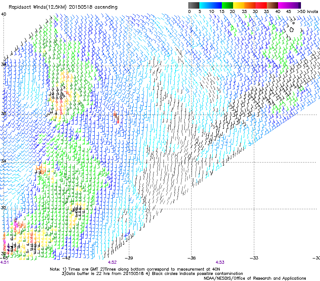Screen dimensions: 320x281
Task: Click the '>50 knots' legend label
Action: pos(307,11)
